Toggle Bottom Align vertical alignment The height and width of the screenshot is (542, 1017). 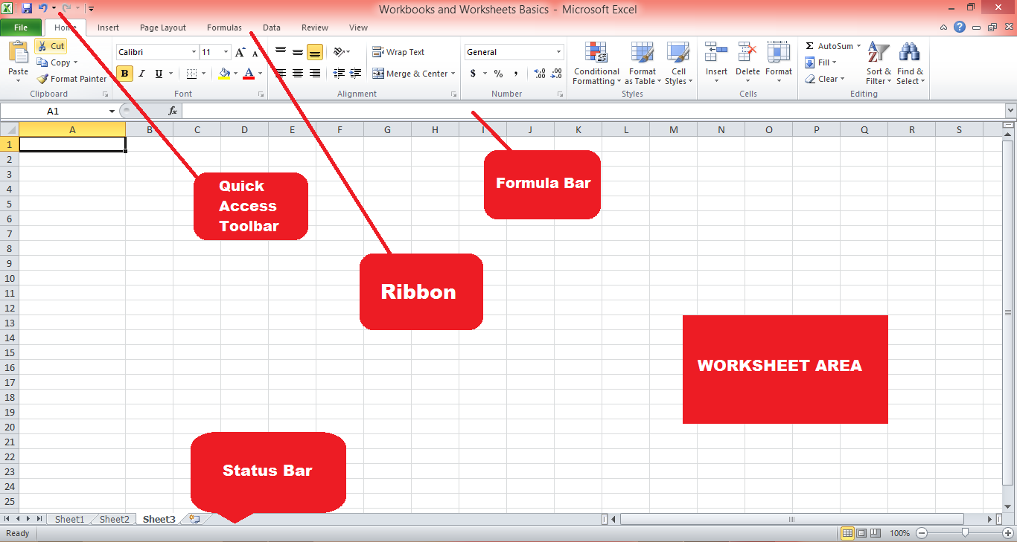314,52
